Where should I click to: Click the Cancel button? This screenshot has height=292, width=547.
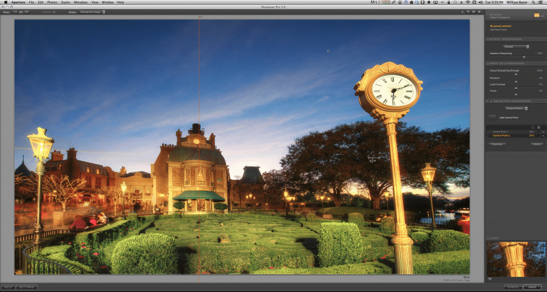point(513,287)
